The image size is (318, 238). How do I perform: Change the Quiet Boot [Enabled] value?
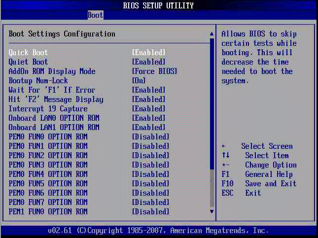point(149,62)
